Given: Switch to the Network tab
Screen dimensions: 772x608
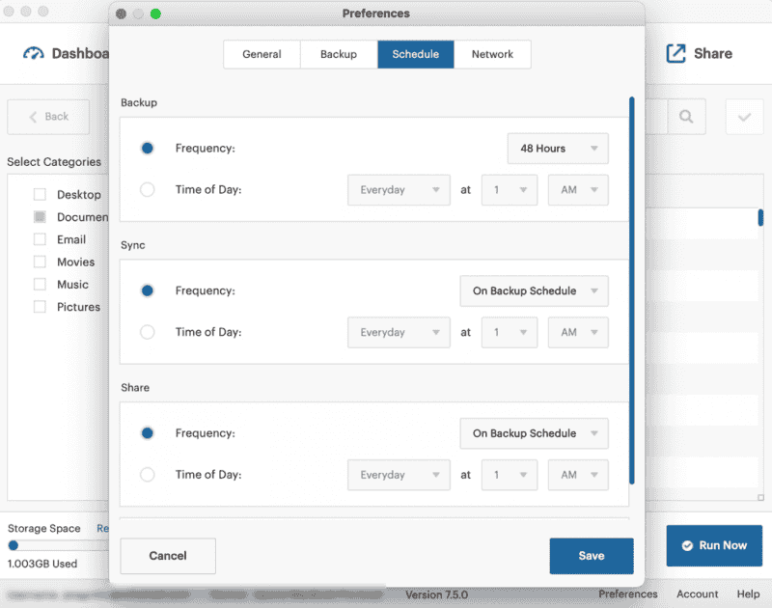Looking at the screenshot, I should [x=492, y=54].
